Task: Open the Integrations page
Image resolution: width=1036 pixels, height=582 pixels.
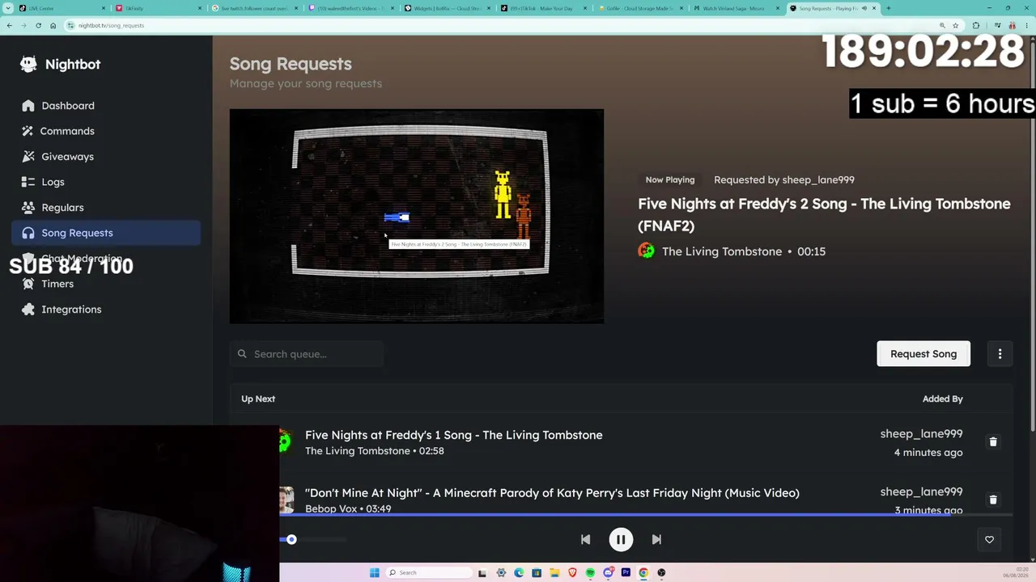Action: [x=106, y=310]
